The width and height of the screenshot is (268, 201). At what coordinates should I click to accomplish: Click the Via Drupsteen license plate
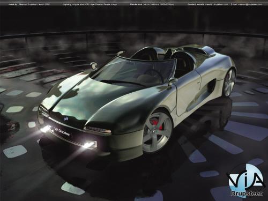click(62, 131)
